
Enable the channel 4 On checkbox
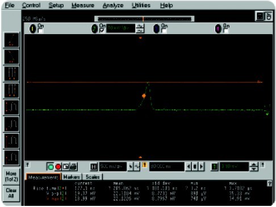tap(225, 31)
